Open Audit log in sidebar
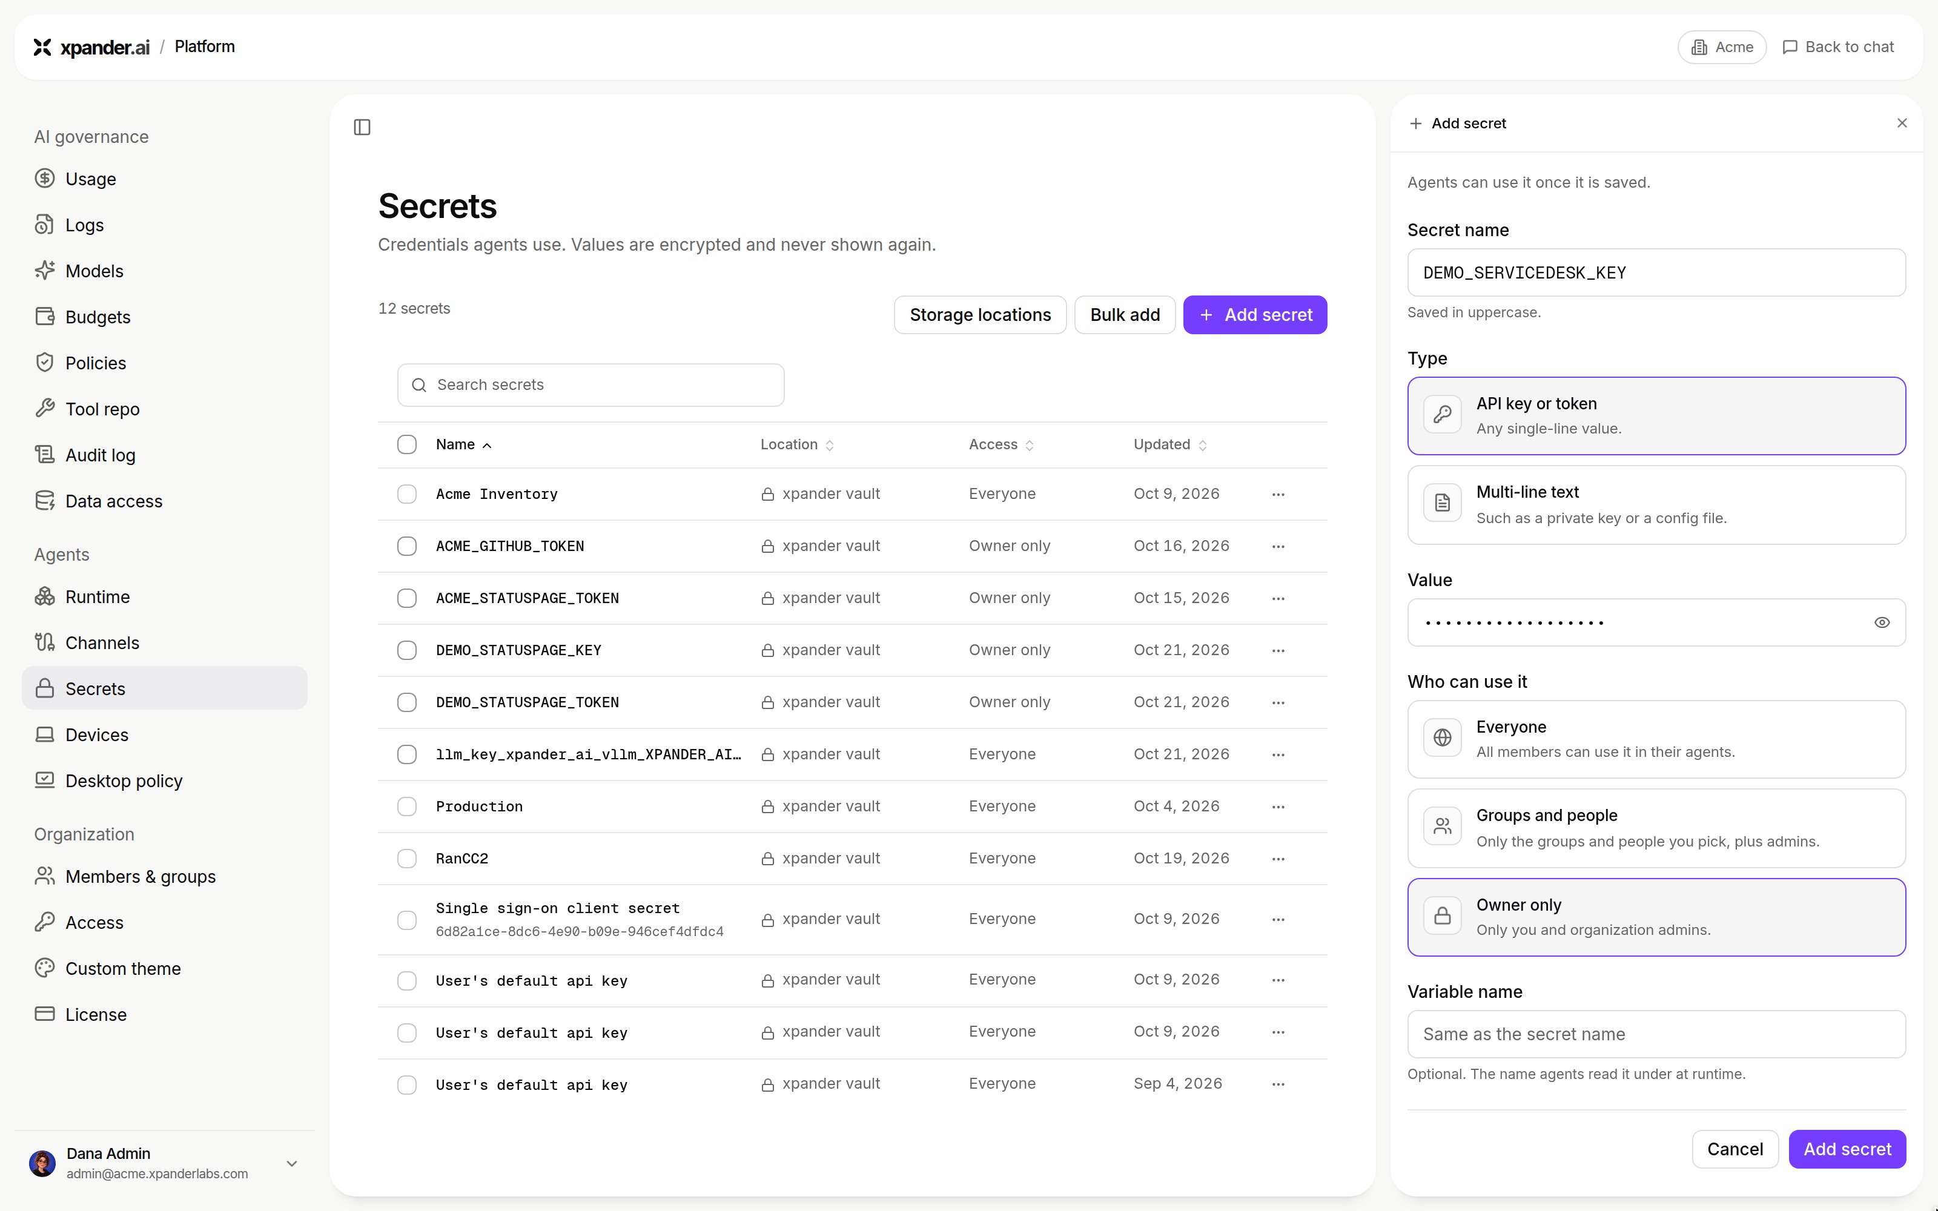This screenshot has width=1938, height=1211. [164, 455]
